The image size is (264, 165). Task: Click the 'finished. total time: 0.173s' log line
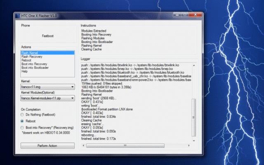point(99,139)
